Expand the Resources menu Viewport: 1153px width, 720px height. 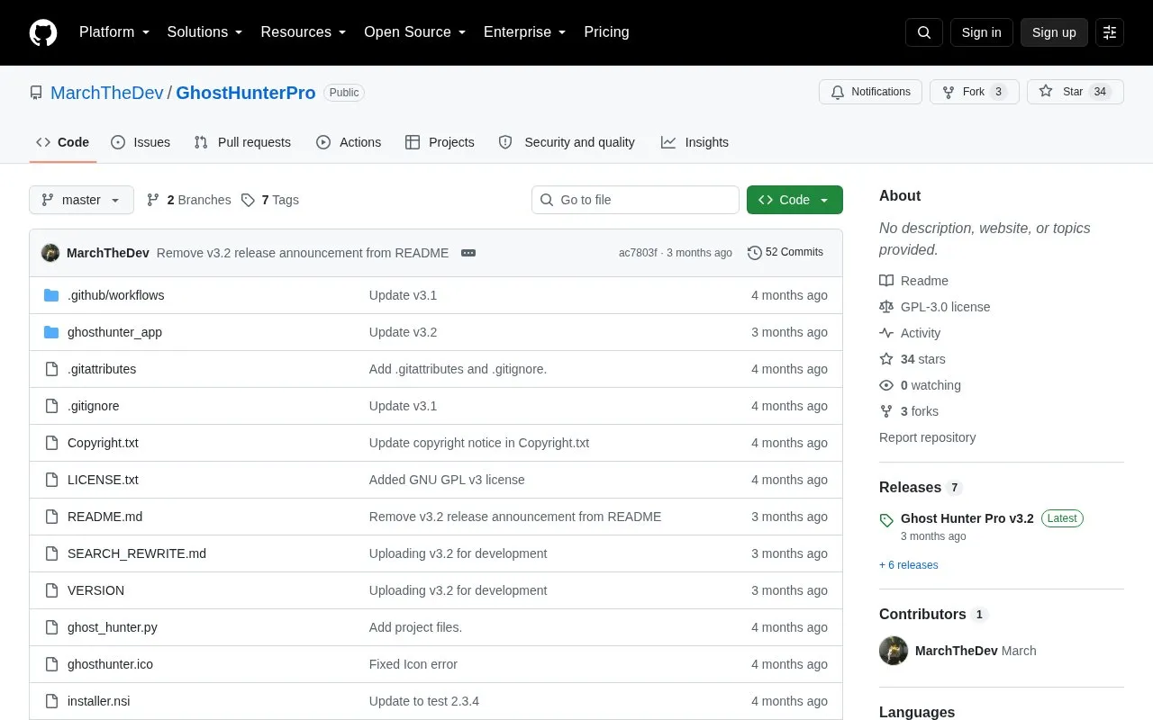304,32
